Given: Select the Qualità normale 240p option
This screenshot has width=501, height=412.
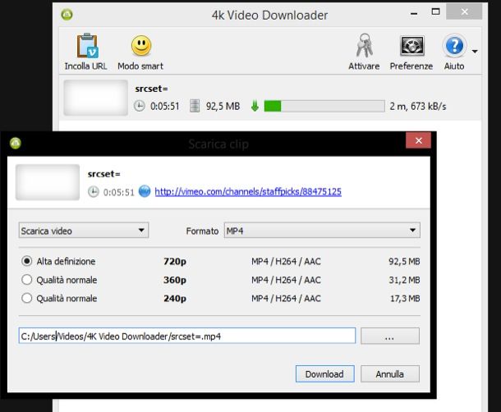Looking at the screenshot, I should coord(27,298).
